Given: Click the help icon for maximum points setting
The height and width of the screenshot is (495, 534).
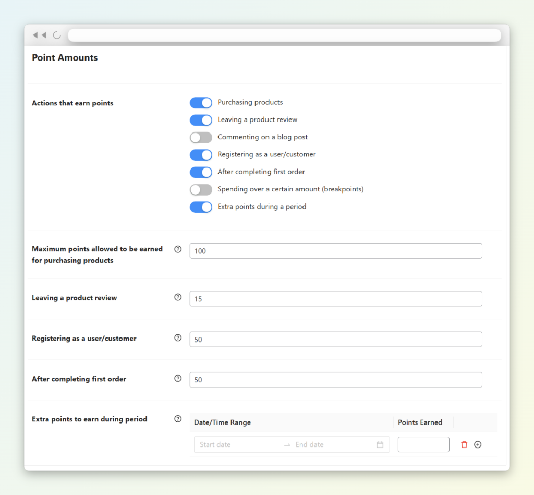Looking at the screenshot, I should (x=178, y=249).
